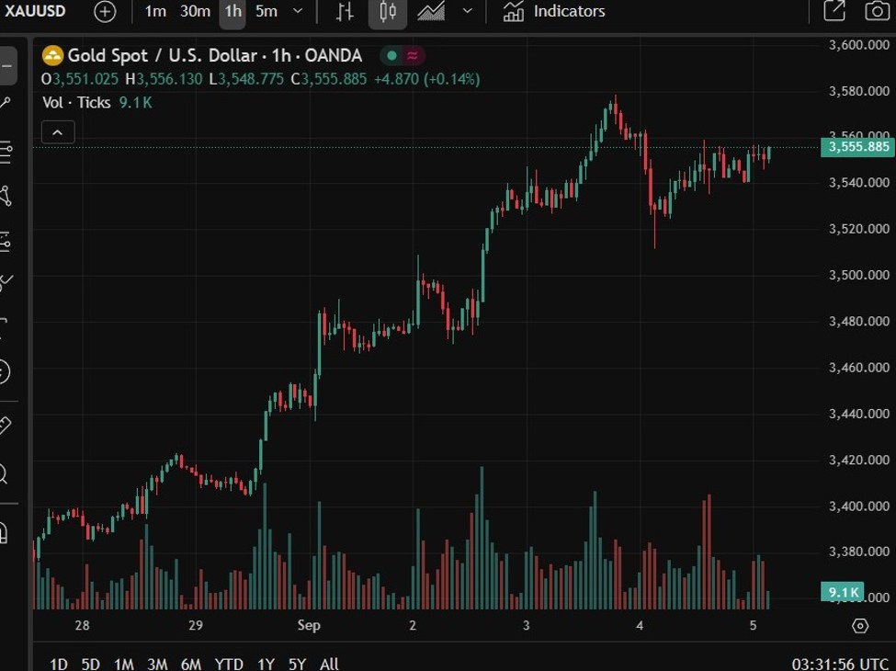Screen dimensions: 896x671
Task: Click the YTD range button
Action: click(230, 663)
